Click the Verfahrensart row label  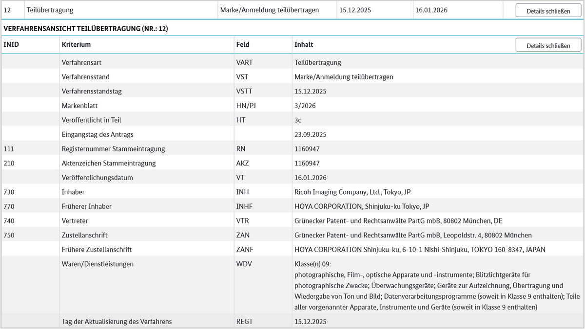81,62
